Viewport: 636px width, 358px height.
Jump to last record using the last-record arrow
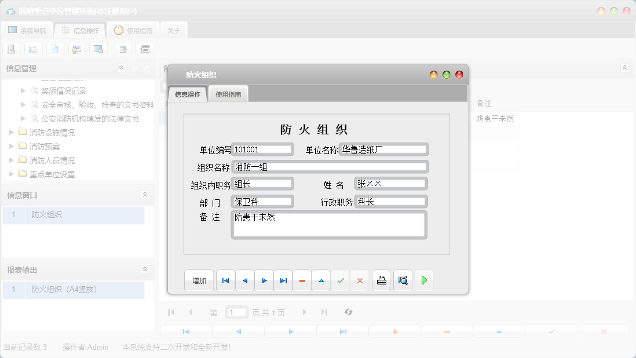283,280
